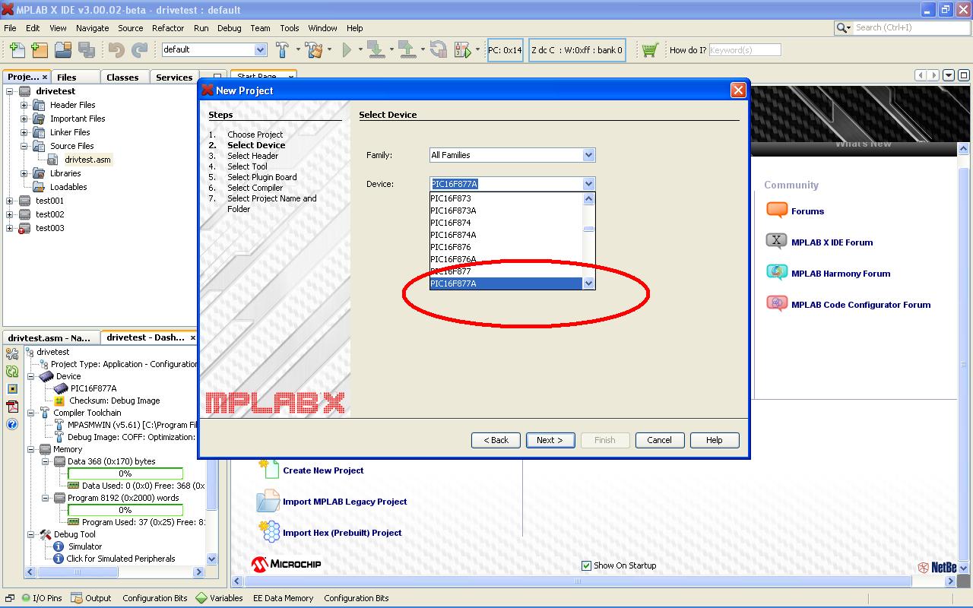Click the Run Project play icon
Screen dimensions: 973x608
(347, 50)
